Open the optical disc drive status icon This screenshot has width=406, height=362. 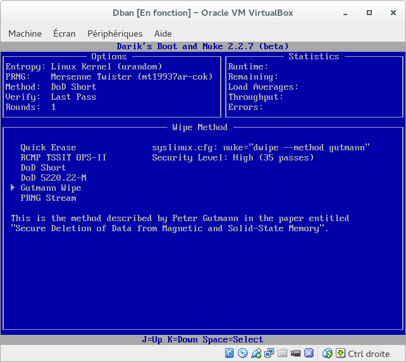click(243, 353)
